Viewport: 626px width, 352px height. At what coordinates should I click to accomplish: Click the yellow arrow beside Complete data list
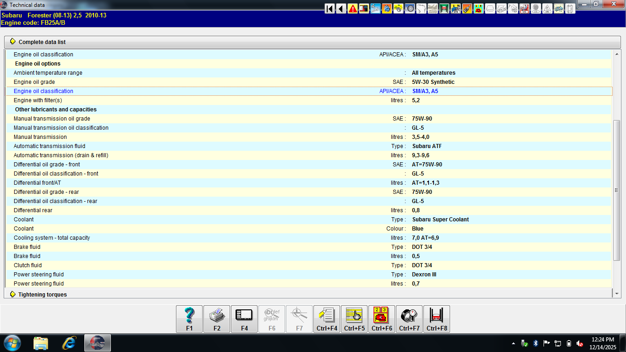pos(13,42)
